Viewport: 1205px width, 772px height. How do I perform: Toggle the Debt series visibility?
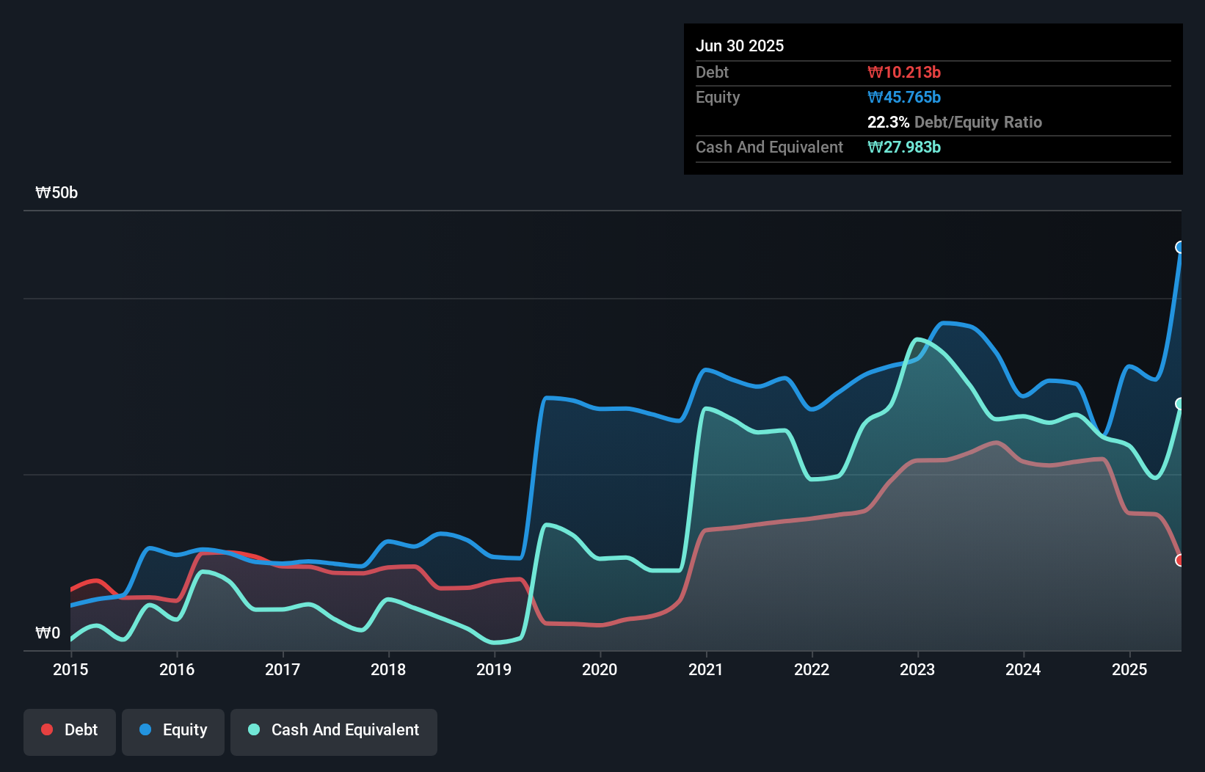point(70,729)
